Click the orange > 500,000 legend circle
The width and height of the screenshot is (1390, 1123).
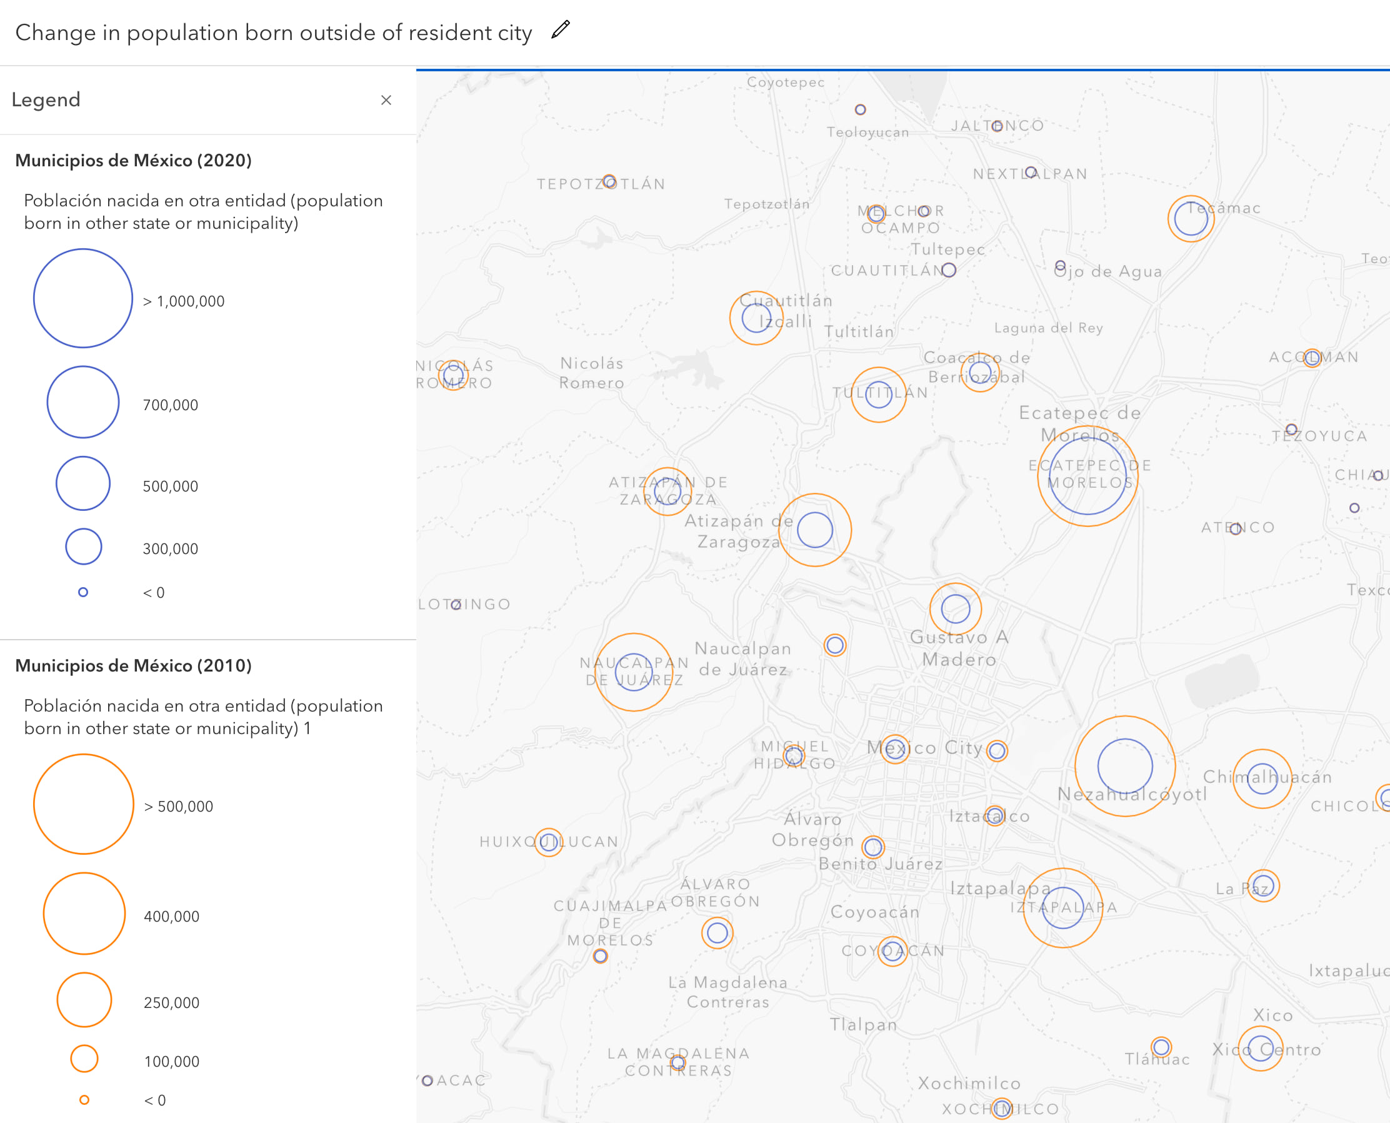(x=83, y=804)
